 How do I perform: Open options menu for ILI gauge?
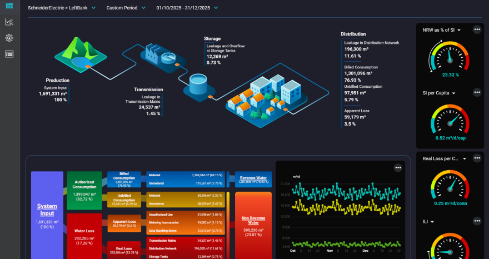point(477,221)
